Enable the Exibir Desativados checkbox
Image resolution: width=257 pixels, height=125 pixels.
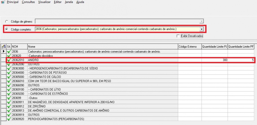pyautogui.click(x=178, y=36)
